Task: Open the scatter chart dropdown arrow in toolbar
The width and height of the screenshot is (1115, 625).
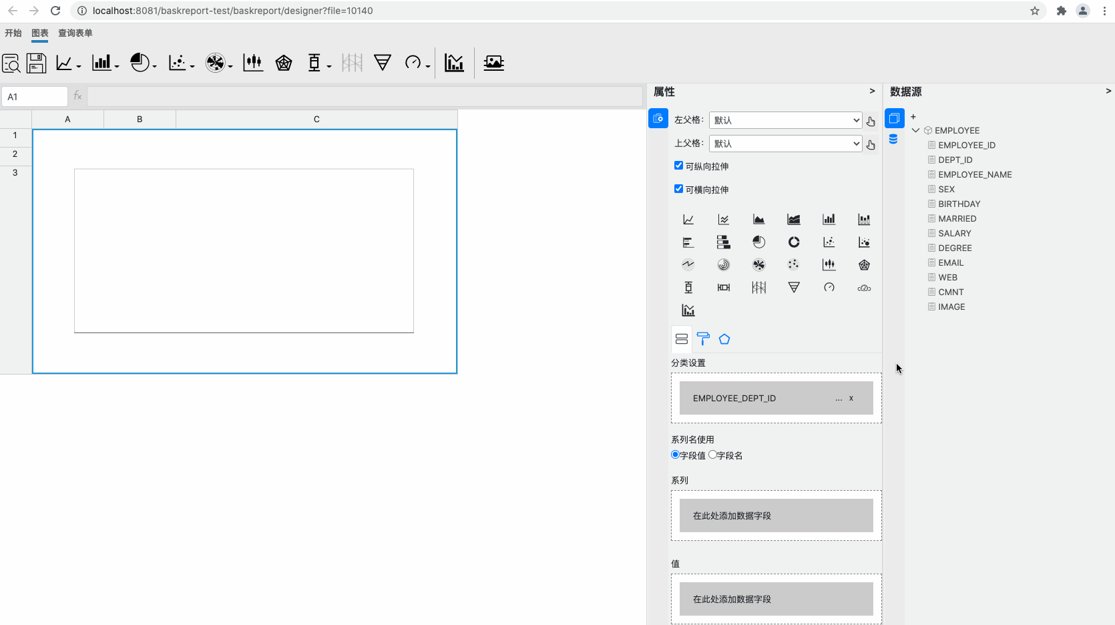Action: [x=192, y=66]
